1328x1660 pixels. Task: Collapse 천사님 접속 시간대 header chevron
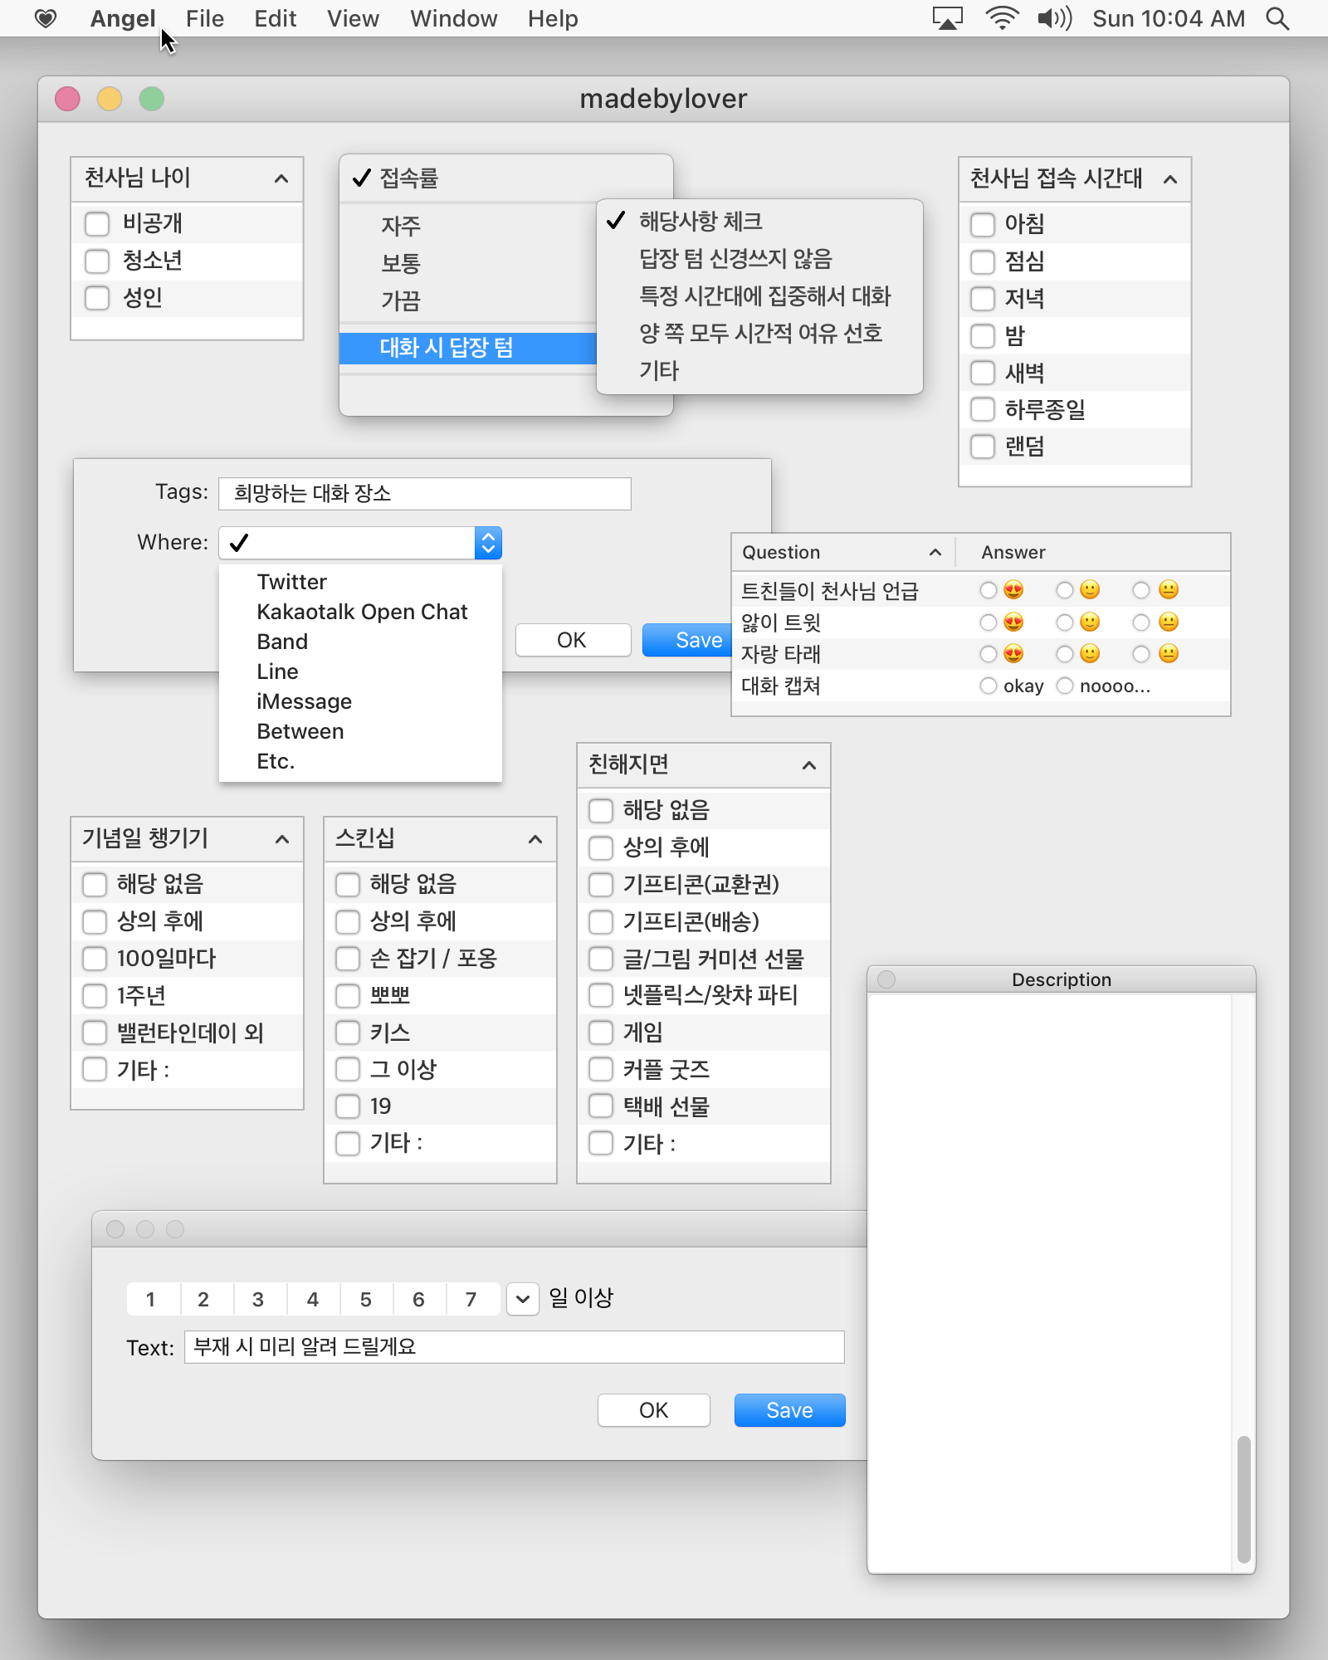coord(1170,178)
